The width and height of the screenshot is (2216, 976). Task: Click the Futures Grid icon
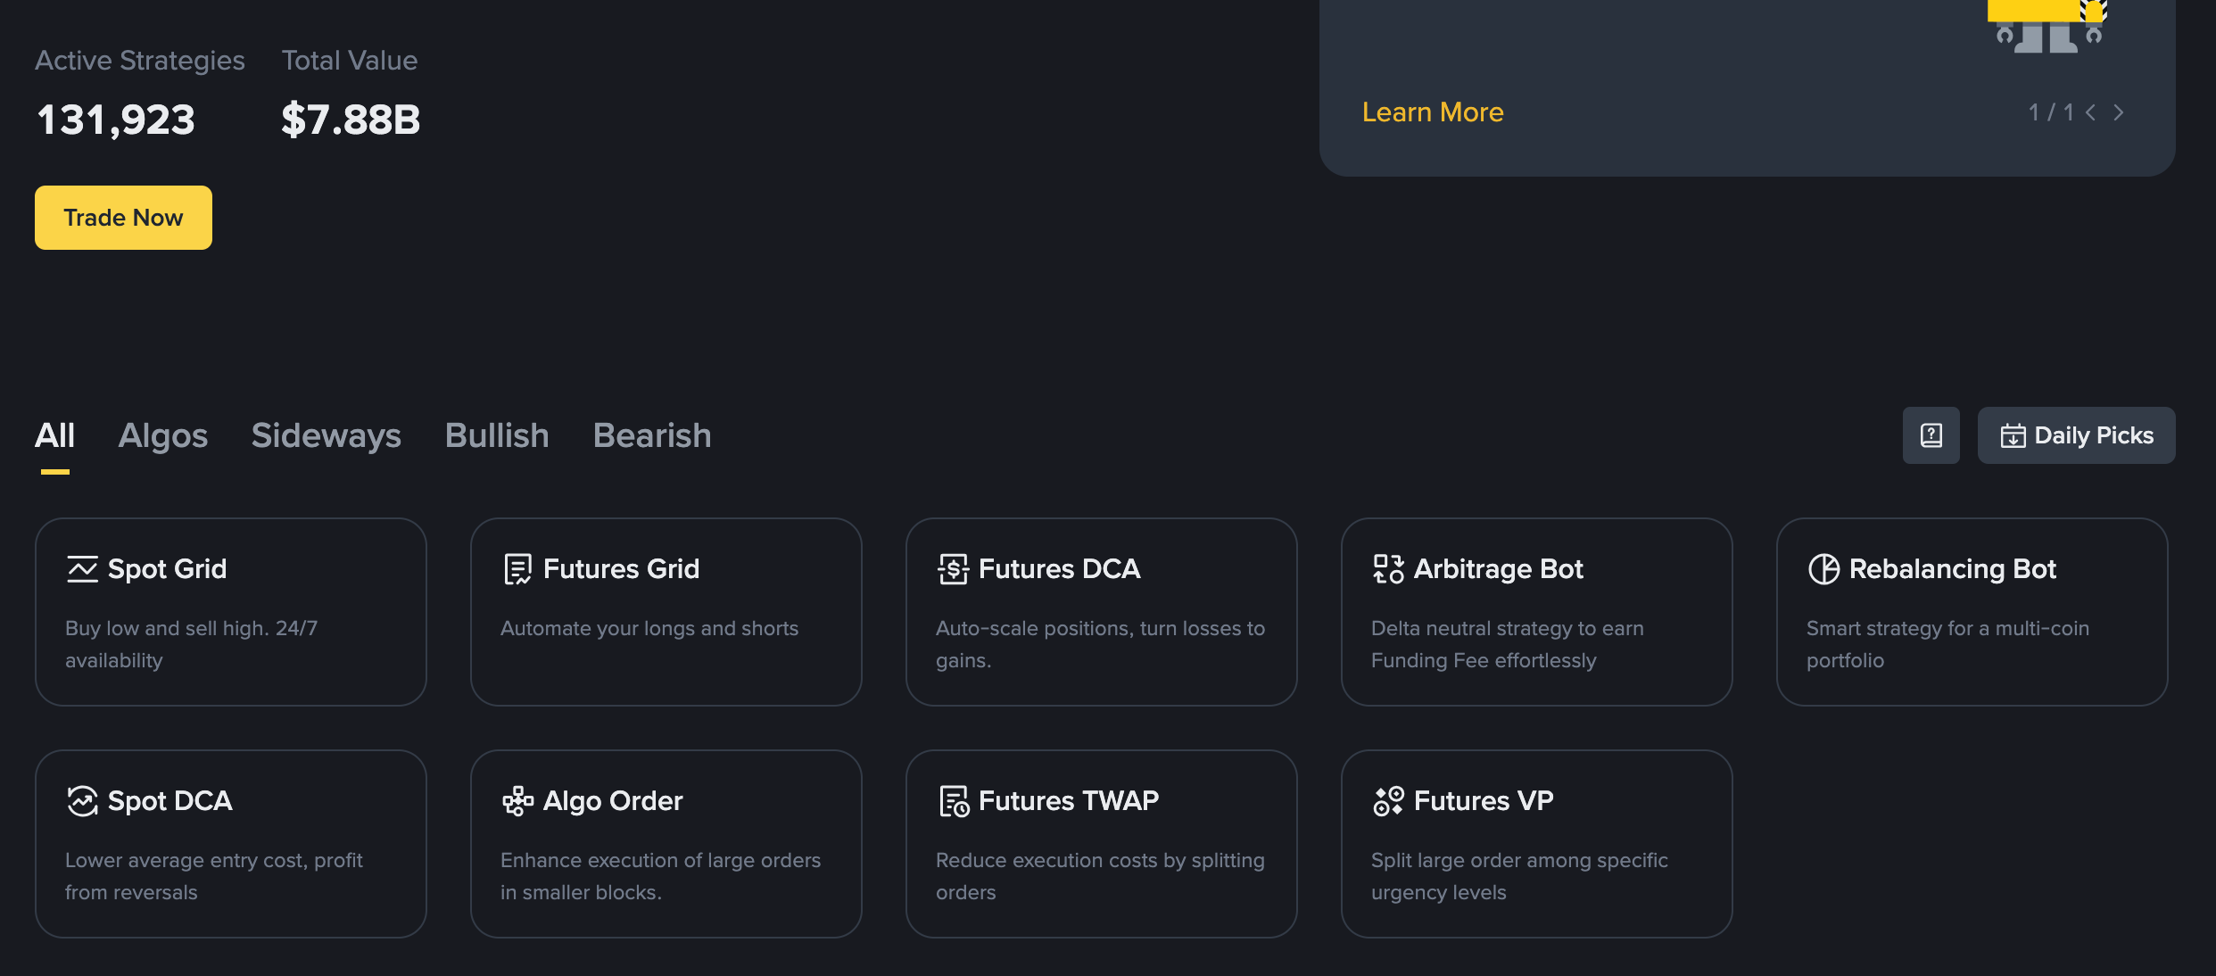pos(517,569)
